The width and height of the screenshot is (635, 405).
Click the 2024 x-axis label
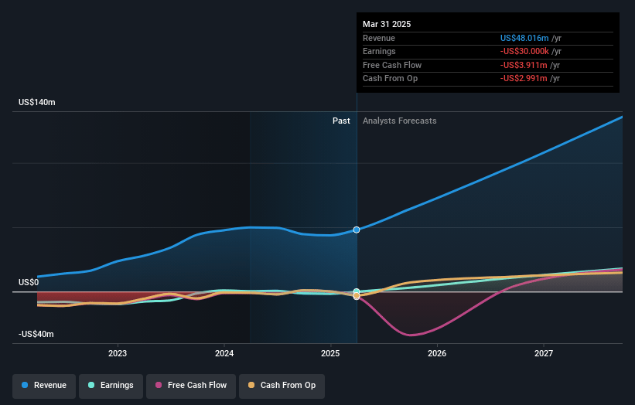(x=224, y=354)
